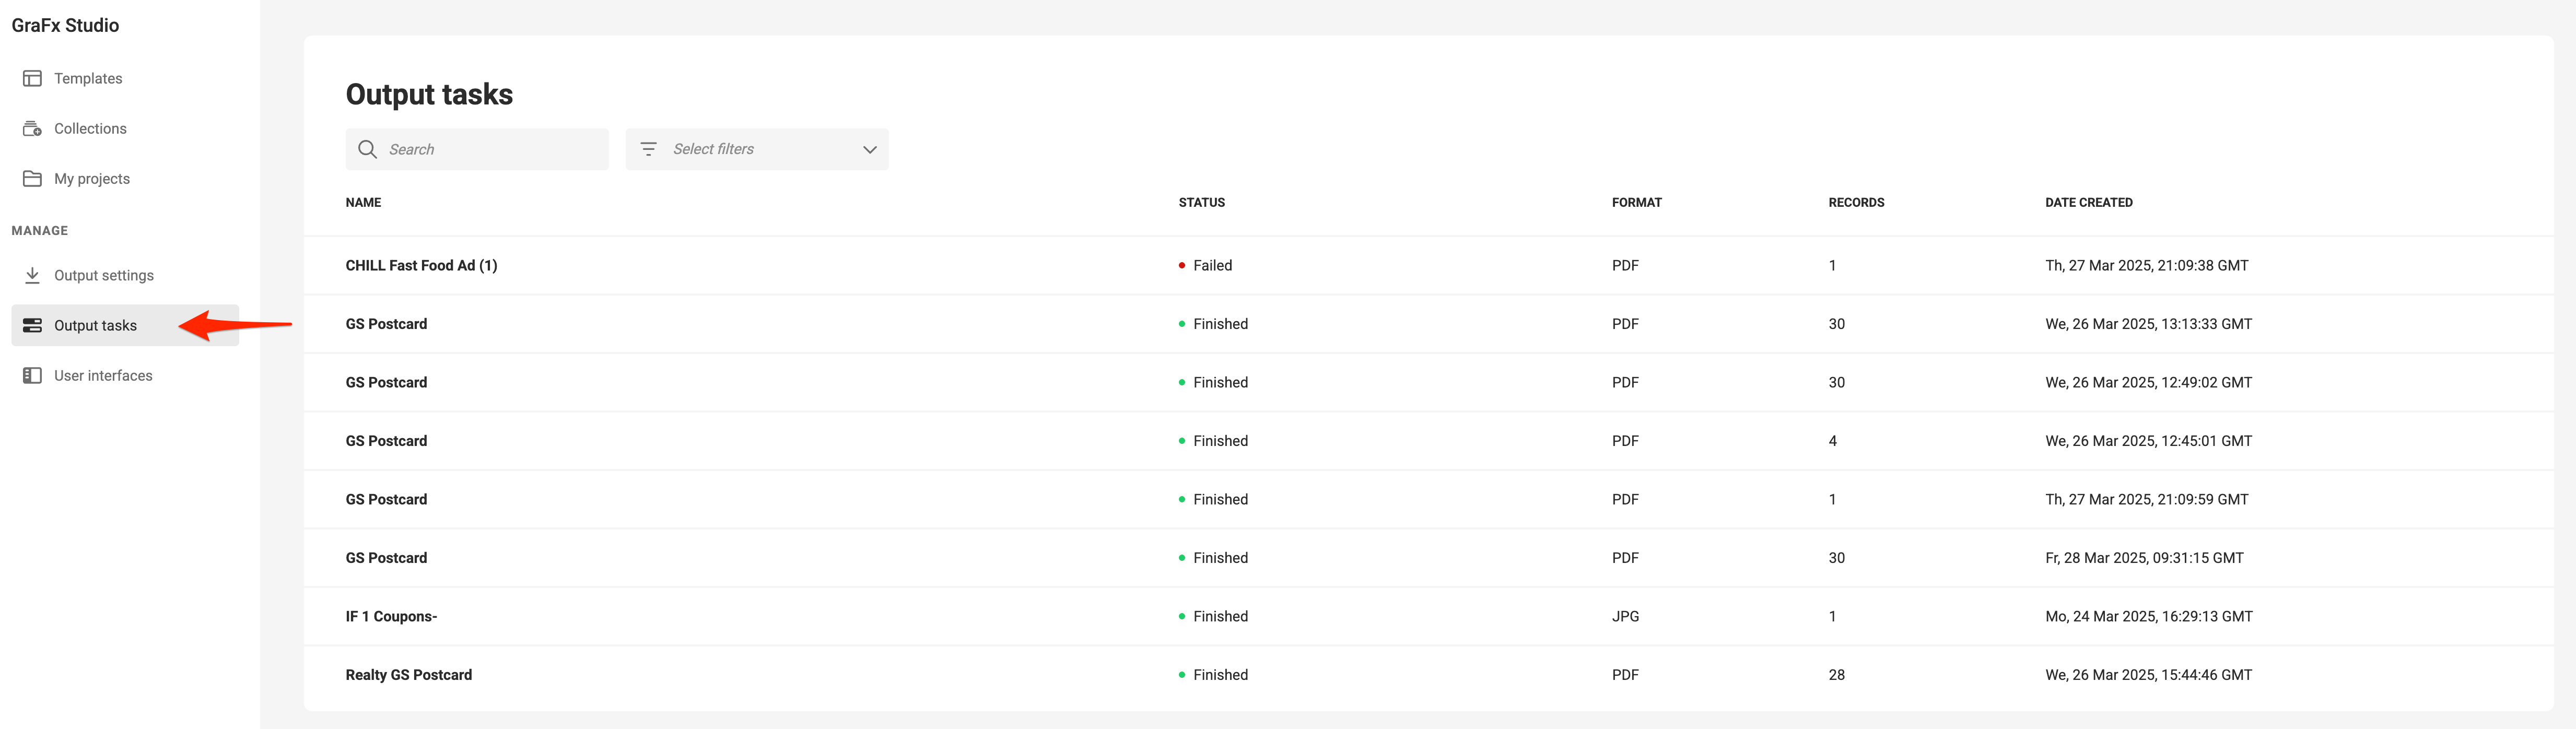This screenshot has height=729, width=2576.
Task: Click the Output settings download icon
Action: point(32,275)
